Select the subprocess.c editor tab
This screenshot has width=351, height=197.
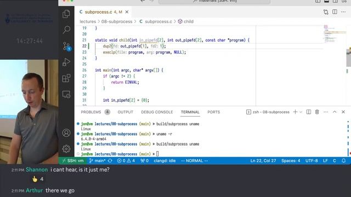tap(103, 12)
